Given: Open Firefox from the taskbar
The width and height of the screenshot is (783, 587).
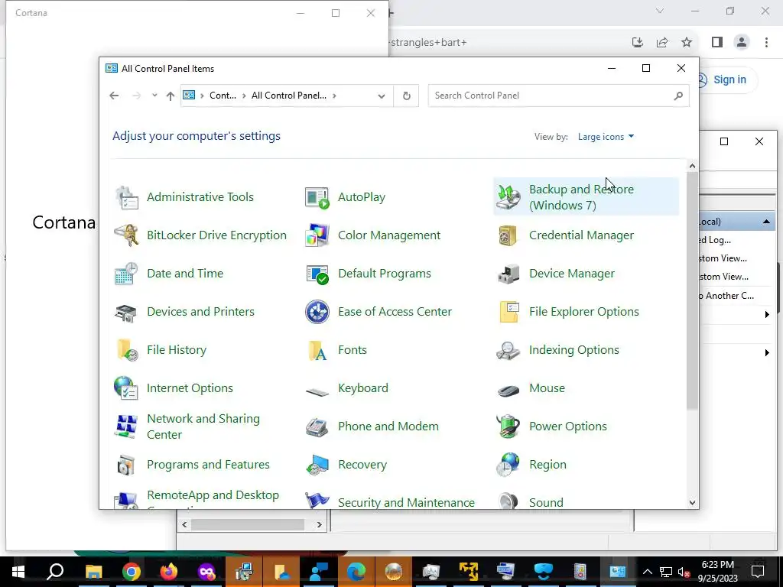Looking at the screenshot, I should (x=169, y=572).
